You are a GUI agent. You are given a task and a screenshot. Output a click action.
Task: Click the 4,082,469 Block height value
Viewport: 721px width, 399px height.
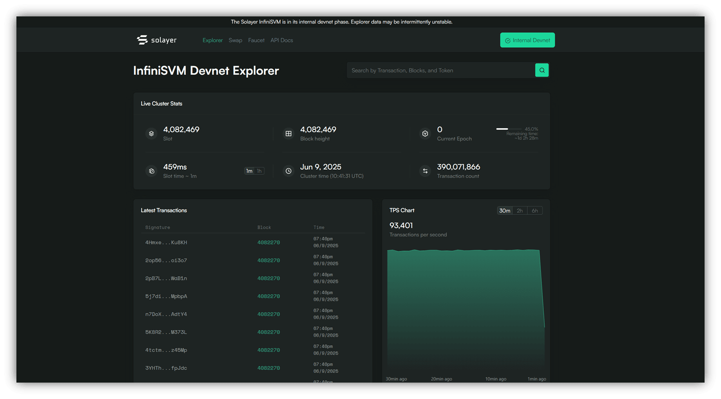(x=318, y=130)
